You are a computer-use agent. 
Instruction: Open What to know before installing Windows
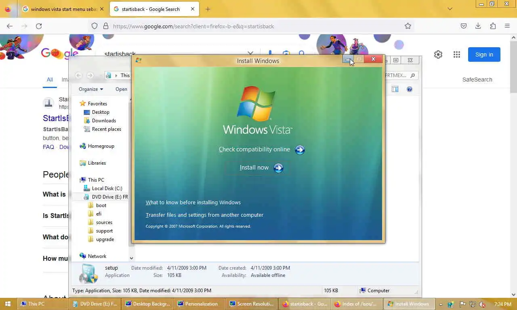193,203
